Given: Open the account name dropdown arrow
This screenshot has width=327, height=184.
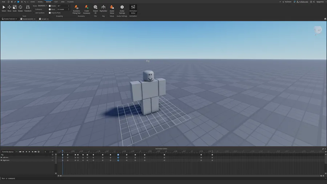Looking at the screenshot, I should coord(326,2).
